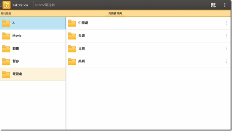Open the 美劇 folder name
This screenshot has width=232, height=131.
coord(82,61)
